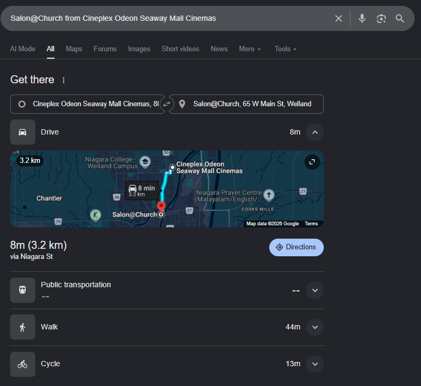Open the three-dot menu beside Get there
This screenshot has height=386, width=421.
[x=64, y=80]
